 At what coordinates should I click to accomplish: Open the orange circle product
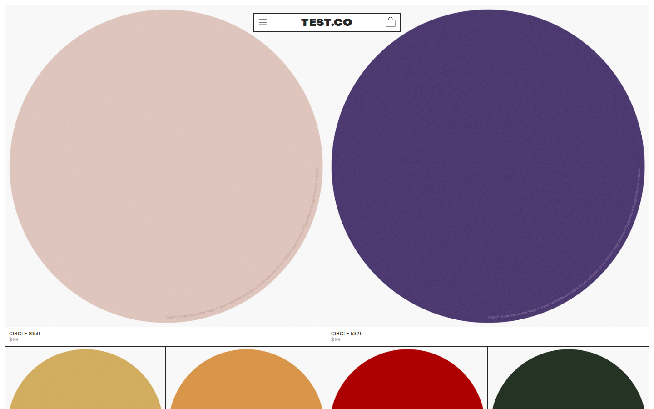click(246, 379)
